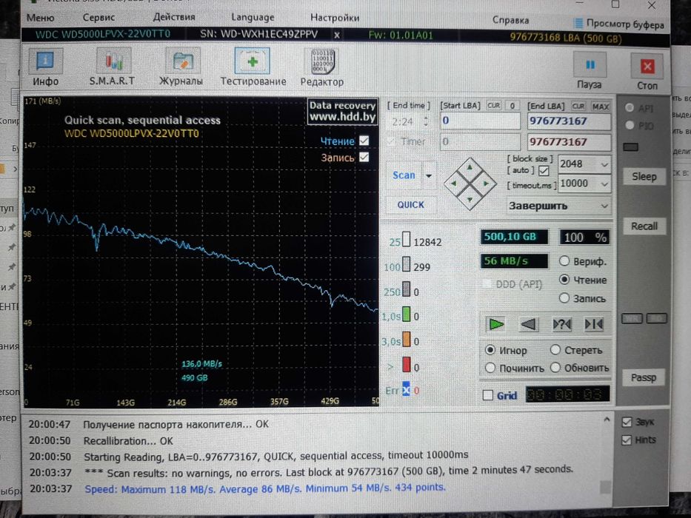This screenshot has height=518, width=691.
Task: Click the QUICK scan button
Action: coord(410,205)
